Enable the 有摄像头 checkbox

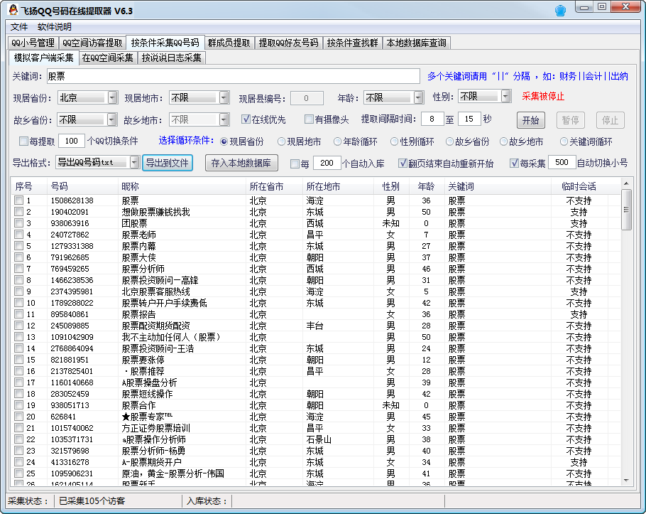pyautogui.click(x=309, y=119)
